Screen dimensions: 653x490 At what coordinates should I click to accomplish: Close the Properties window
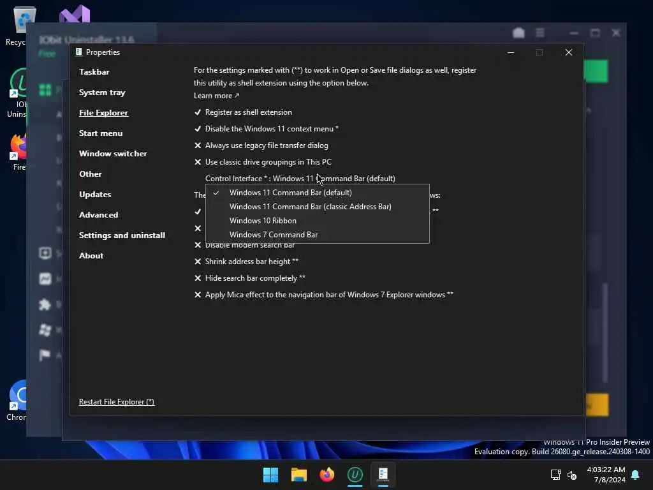[x=568, y=52]
